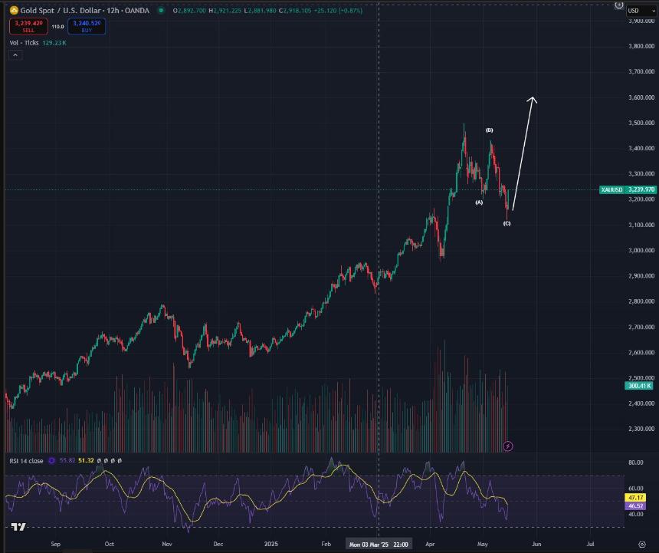
Task: Collapse the indicator legend chevron
Action: click(x=15, y=55)
